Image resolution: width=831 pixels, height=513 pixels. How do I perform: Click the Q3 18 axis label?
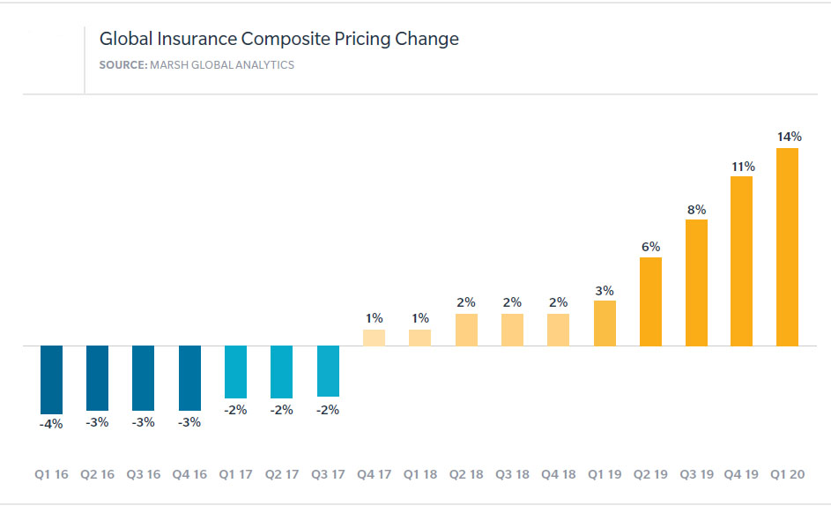(x=512, y=474)
